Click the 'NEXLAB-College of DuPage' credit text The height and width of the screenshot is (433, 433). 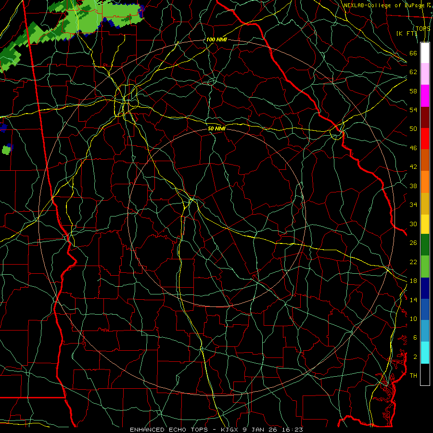(384, 5)
